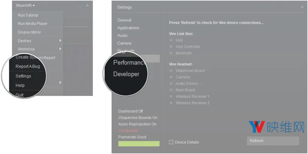
Task: Click the Refresh button
Action: (273, 141)
